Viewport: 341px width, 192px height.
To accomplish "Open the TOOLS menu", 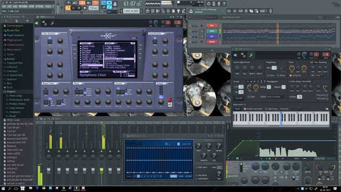I will tap(48, 6).
